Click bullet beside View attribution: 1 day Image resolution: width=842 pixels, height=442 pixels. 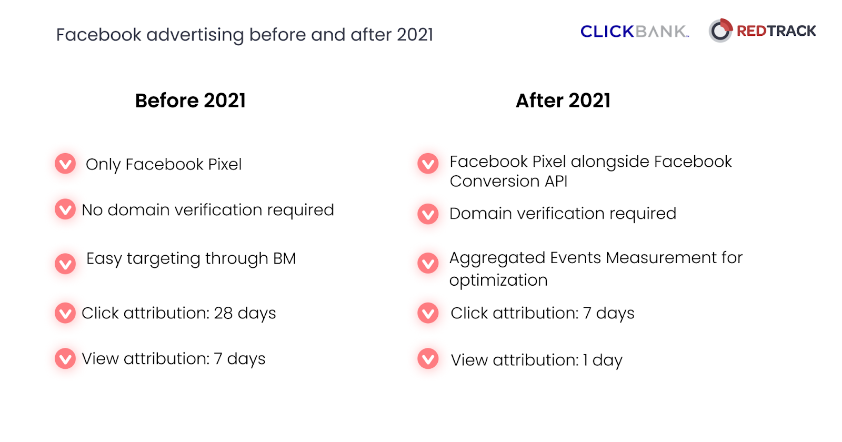[x=428, y=359]
